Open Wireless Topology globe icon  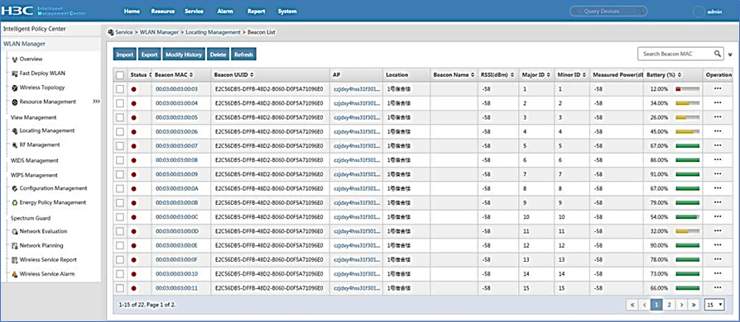[x=15, y=88]
